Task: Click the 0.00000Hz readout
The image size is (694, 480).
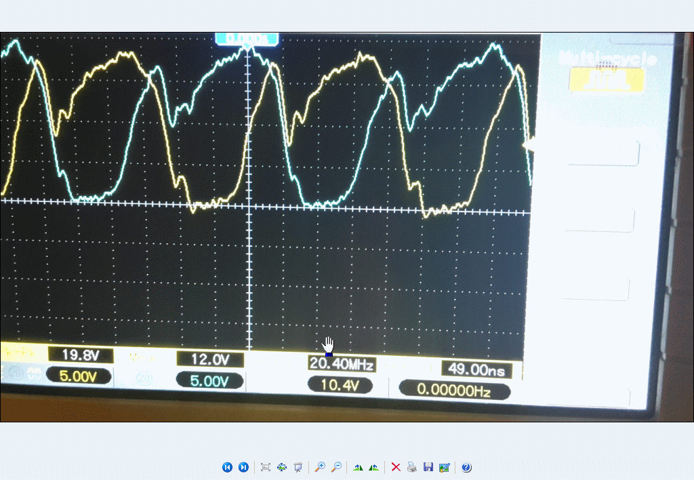Action: pos(453,390)
